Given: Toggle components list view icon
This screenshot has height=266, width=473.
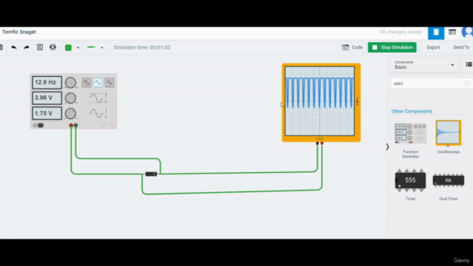Looking at the screenshot, I should (469, 64).
